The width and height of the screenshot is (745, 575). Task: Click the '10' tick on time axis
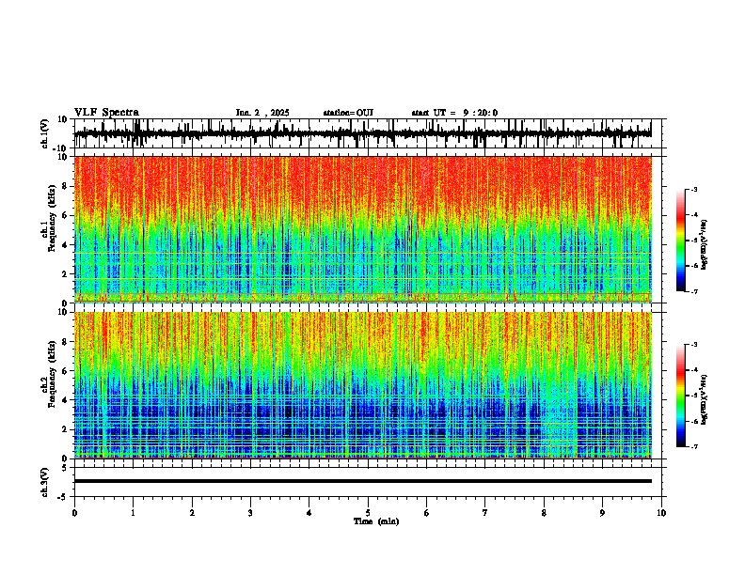[661, 513]
